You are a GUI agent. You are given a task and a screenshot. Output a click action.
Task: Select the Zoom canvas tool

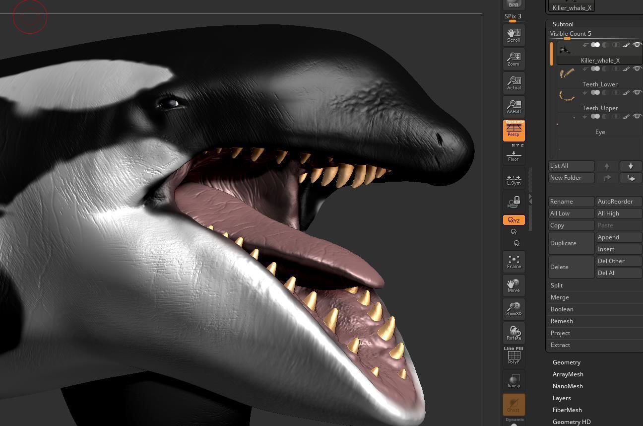(x=514, y=59)
